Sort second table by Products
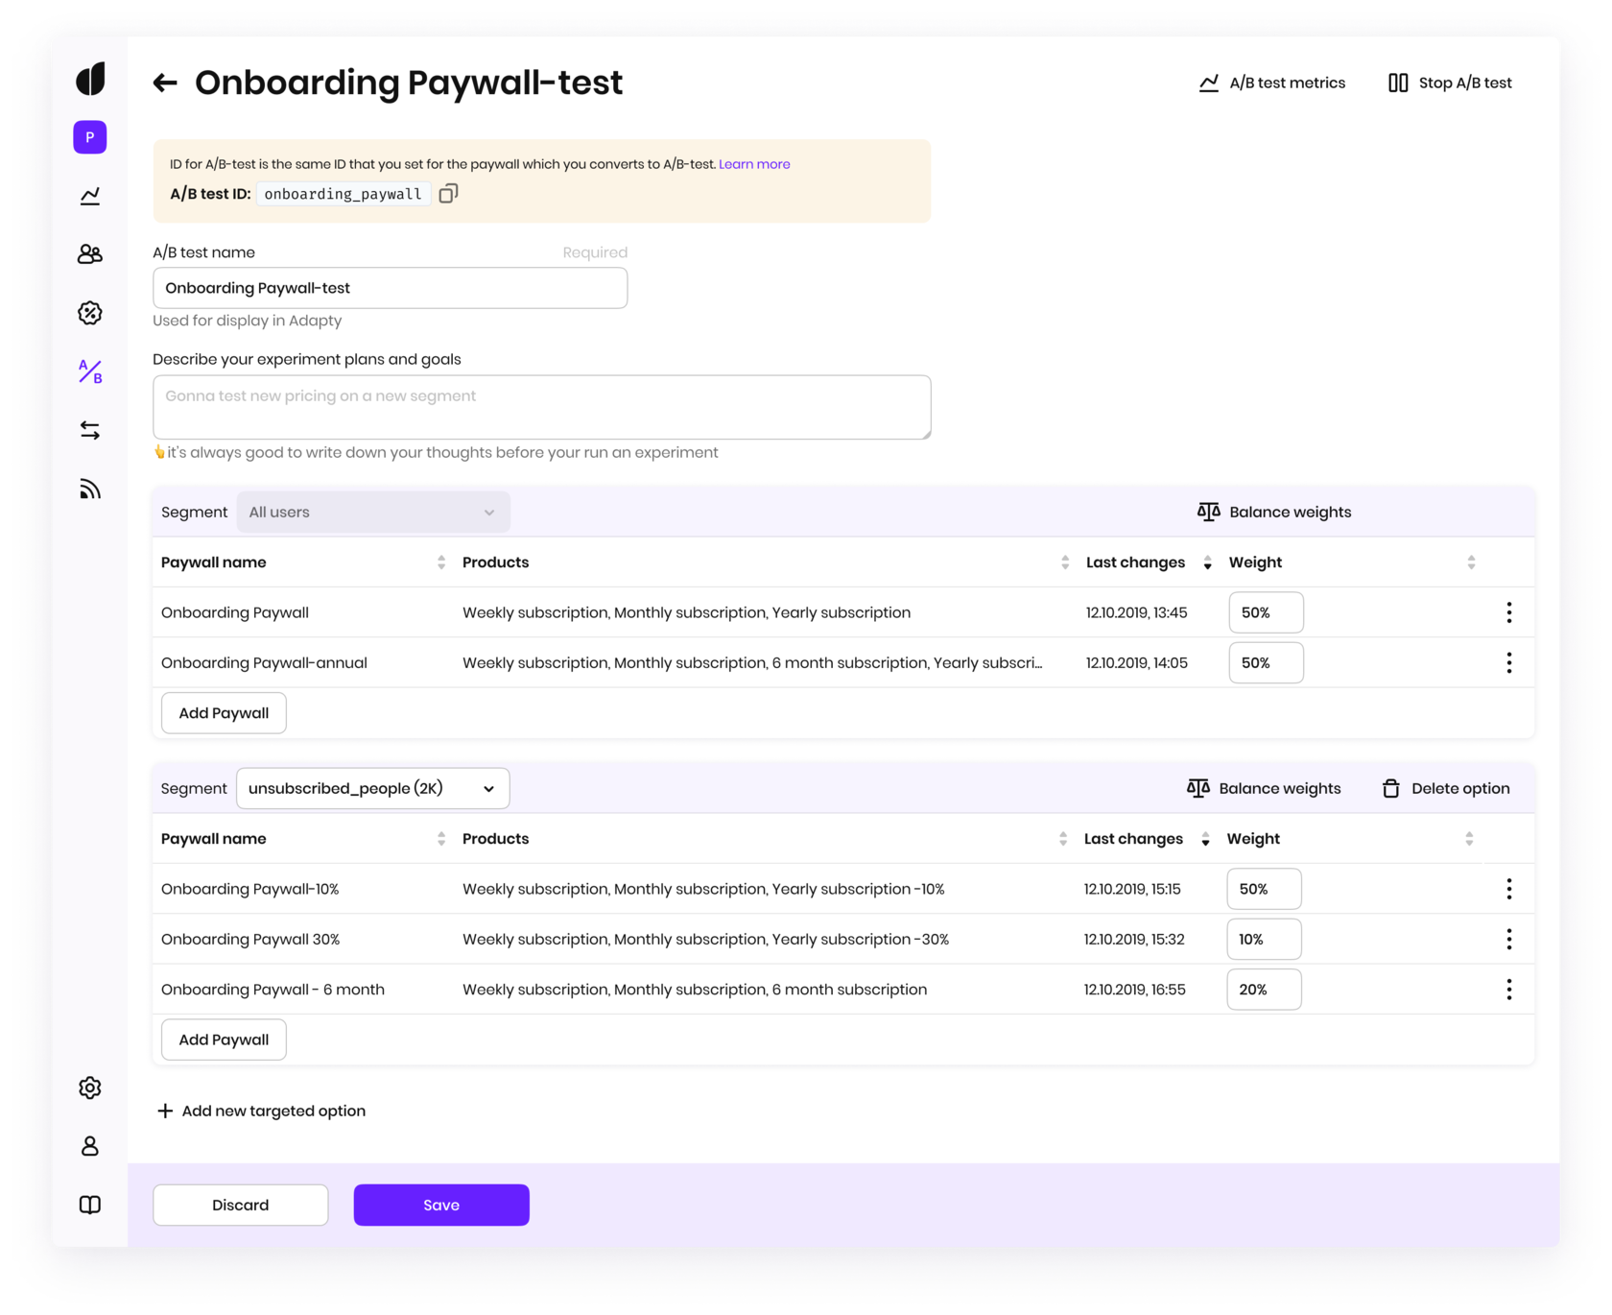The height and width of the screenshot is (1315, 1612). (x=1063, y=839)
